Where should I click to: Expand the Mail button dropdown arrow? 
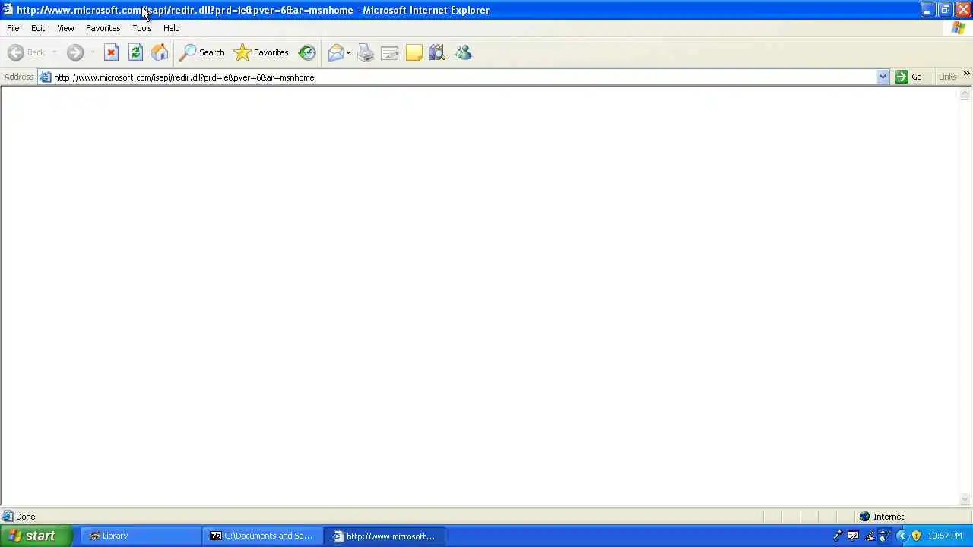[x=348, y=52]
